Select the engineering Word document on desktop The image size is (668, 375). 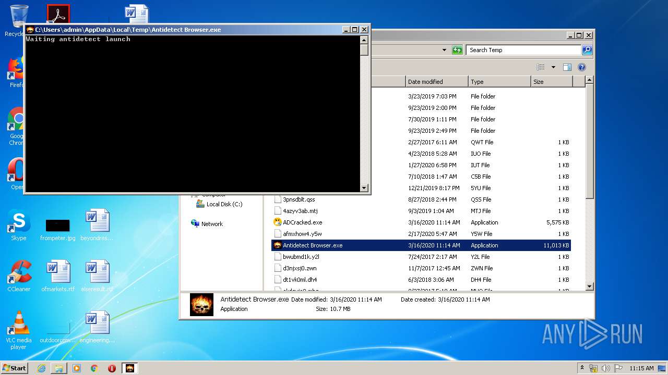[x=97, y=327]
